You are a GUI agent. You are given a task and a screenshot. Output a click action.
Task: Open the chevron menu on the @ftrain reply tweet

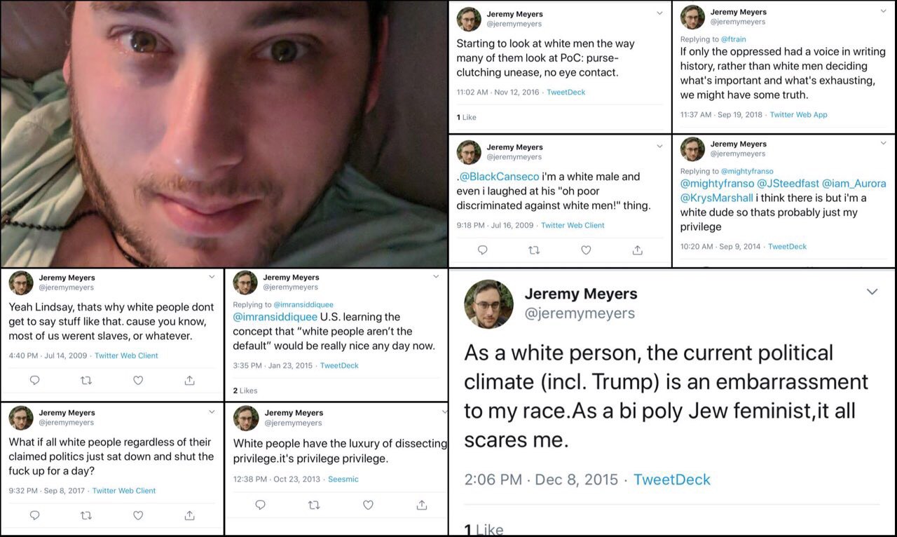click(883, 11)
